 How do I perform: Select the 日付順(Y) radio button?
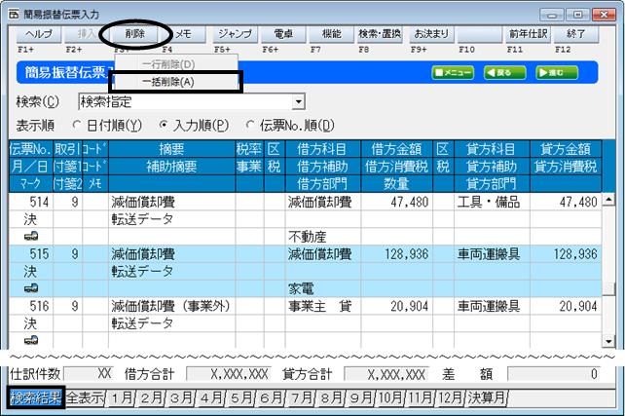pyautogui.click(x=76, y=126)
